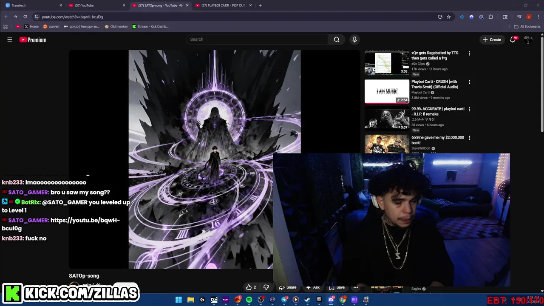Image resolution: width=544 pixels, height=306 pixels.
Task: Open options for xQc Ragebaited video
Action: [469, 54]
